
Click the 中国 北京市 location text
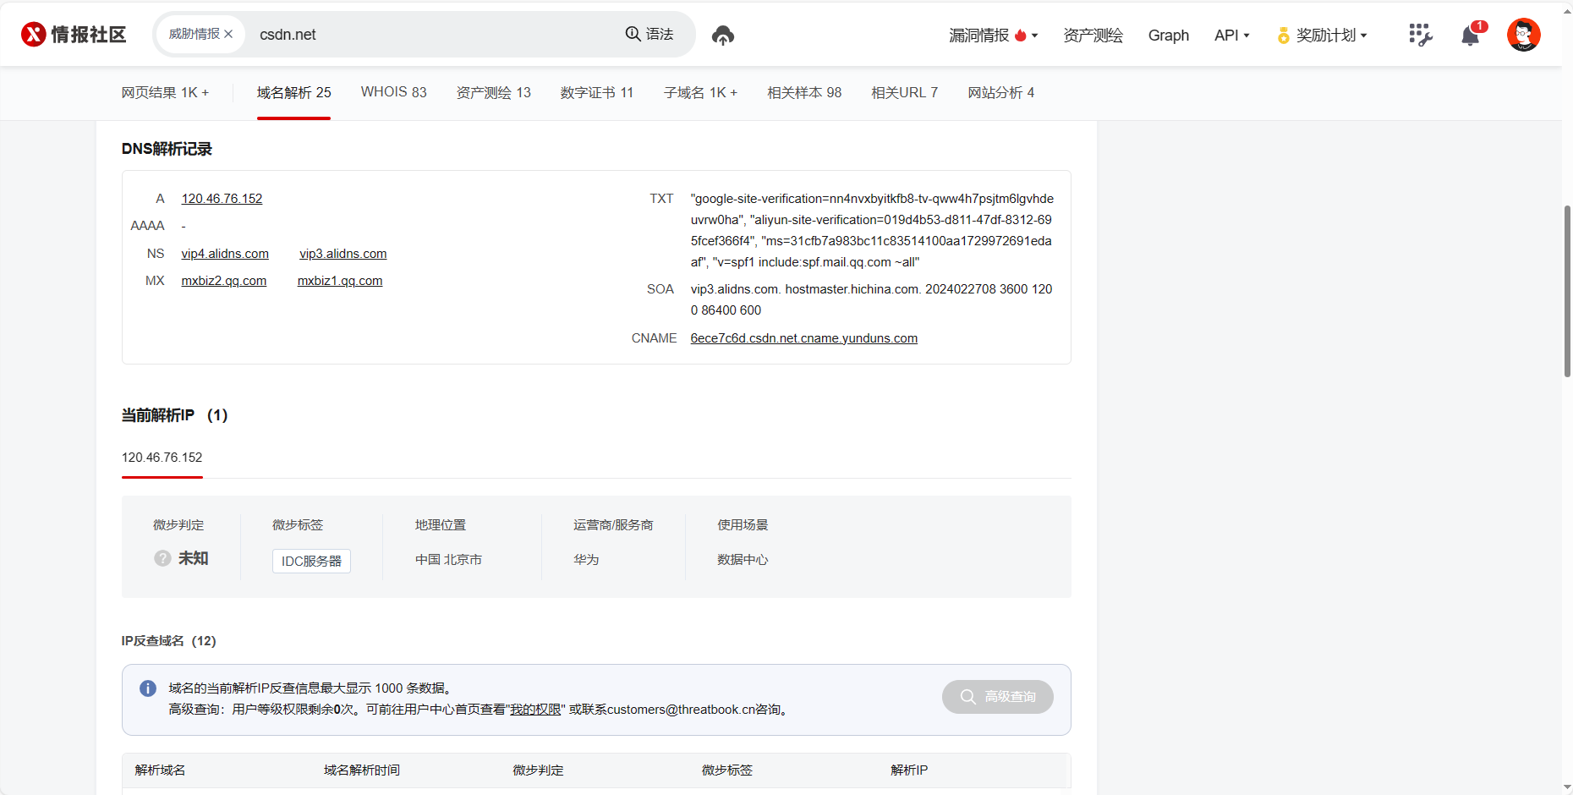[x=449, y=560]
